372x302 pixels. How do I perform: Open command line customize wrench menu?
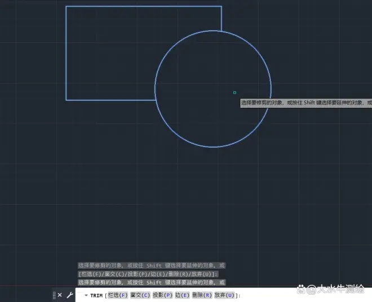tap(70, 295)
